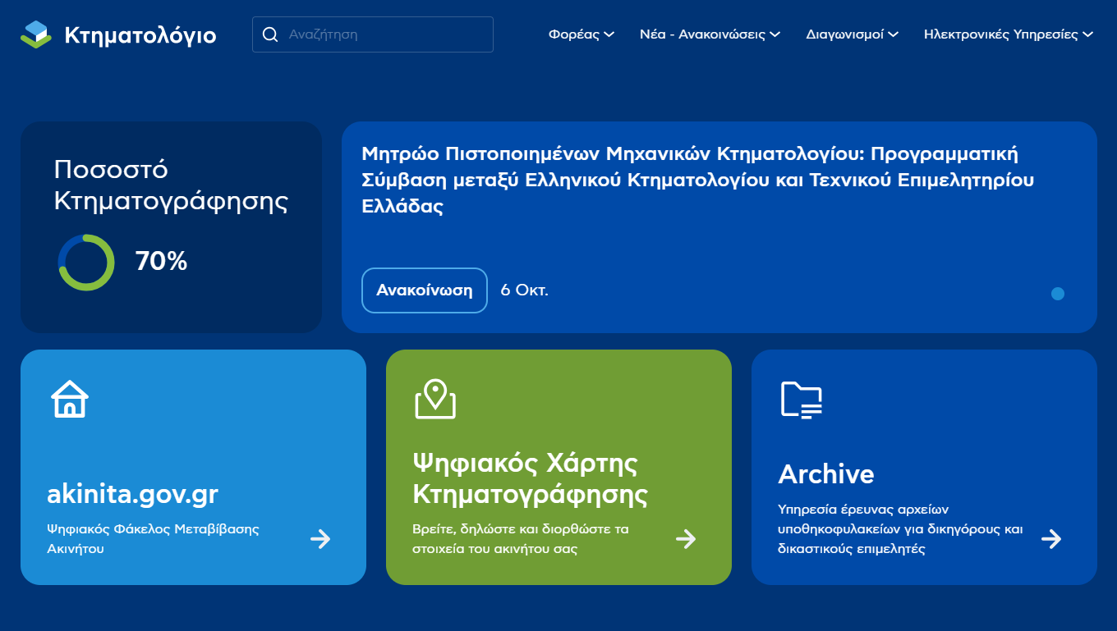Click the Ανακοίνωση button
The width and height of the screenshot is (1117, 631).
click(x=424, y=290)
